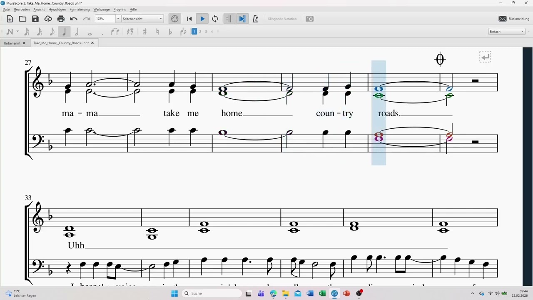Open a score file via folder icon
The image size is (533, 300).
[x=22, y=19]
